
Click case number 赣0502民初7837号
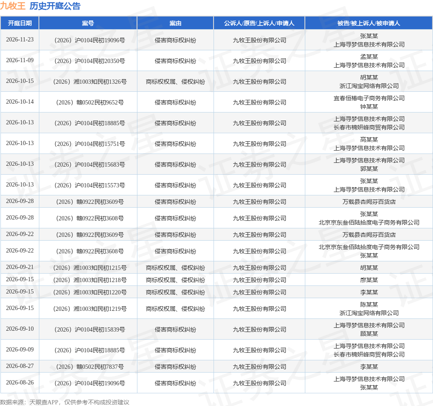click(90, 367)
